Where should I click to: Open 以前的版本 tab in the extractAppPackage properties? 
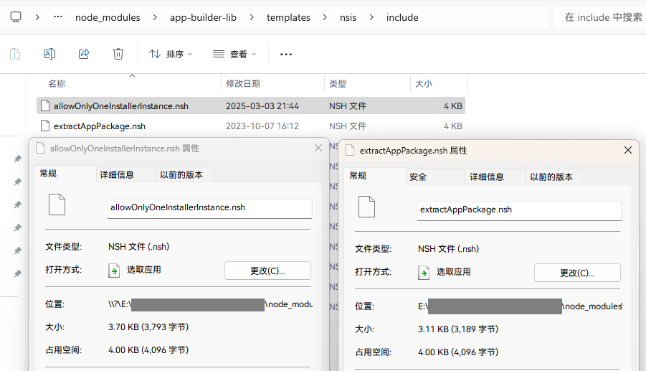(x=552, y=177)
